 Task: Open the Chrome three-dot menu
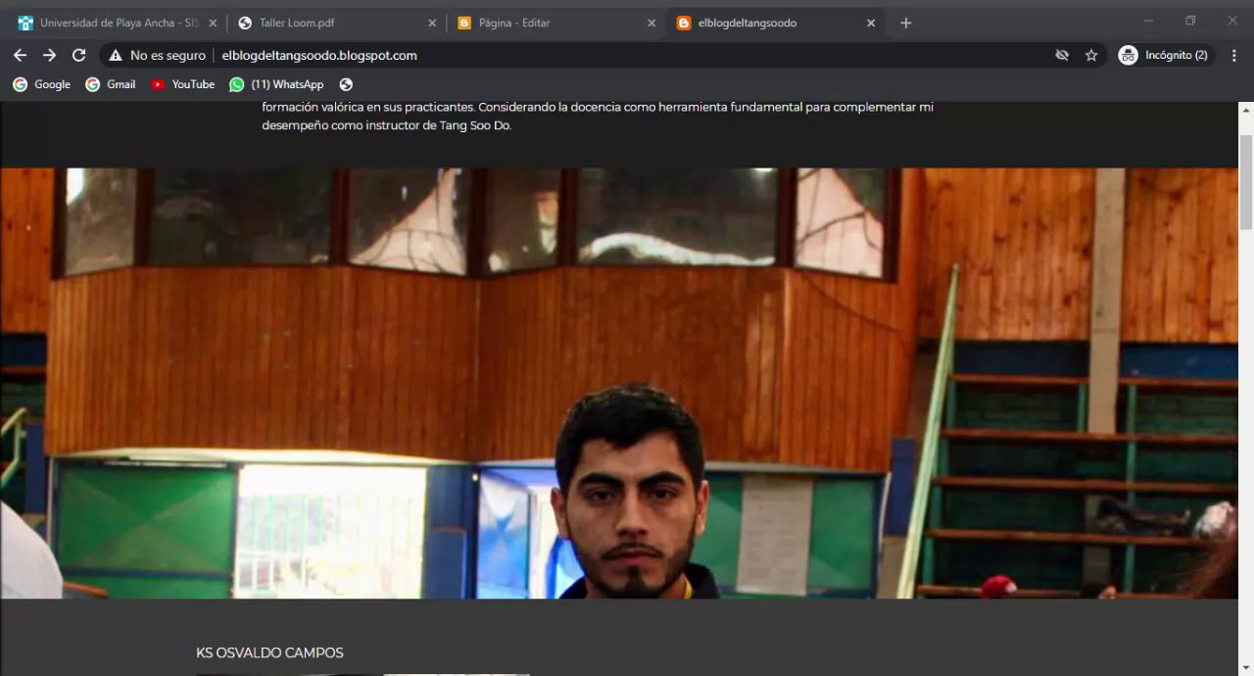(x=1234, y=56)
